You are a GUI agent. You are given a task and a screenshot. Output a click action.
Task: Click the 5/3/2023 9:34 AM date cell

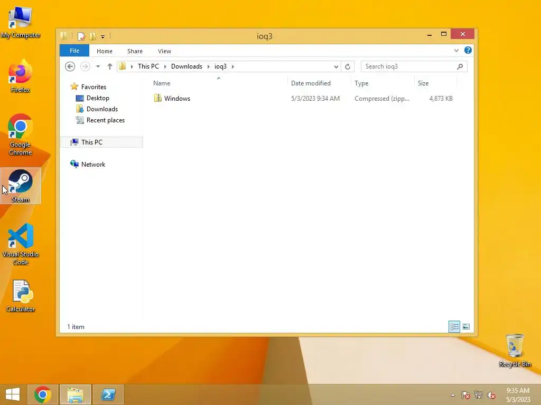(315, 99)
